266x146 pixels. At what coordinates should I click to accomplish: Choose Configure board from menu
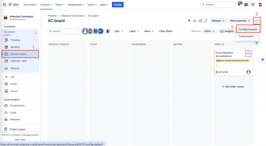click(248, 29)
